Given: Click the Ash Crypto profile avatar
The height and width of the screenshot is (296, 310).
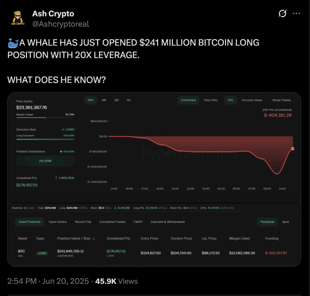Looking at the screenshot, I should point(18,18).
